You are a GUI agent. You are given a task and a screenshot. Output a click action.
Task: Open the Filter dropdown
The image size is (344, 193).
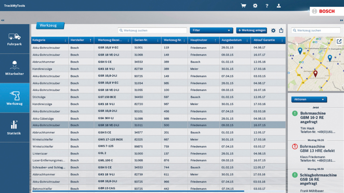[x=211, y=30]
